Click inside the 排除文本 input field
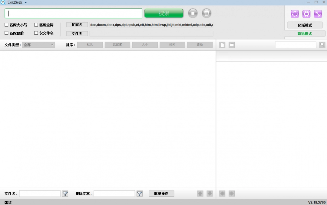Image resolution: width=327 pixels, height=205 pixels. [114, 193]
